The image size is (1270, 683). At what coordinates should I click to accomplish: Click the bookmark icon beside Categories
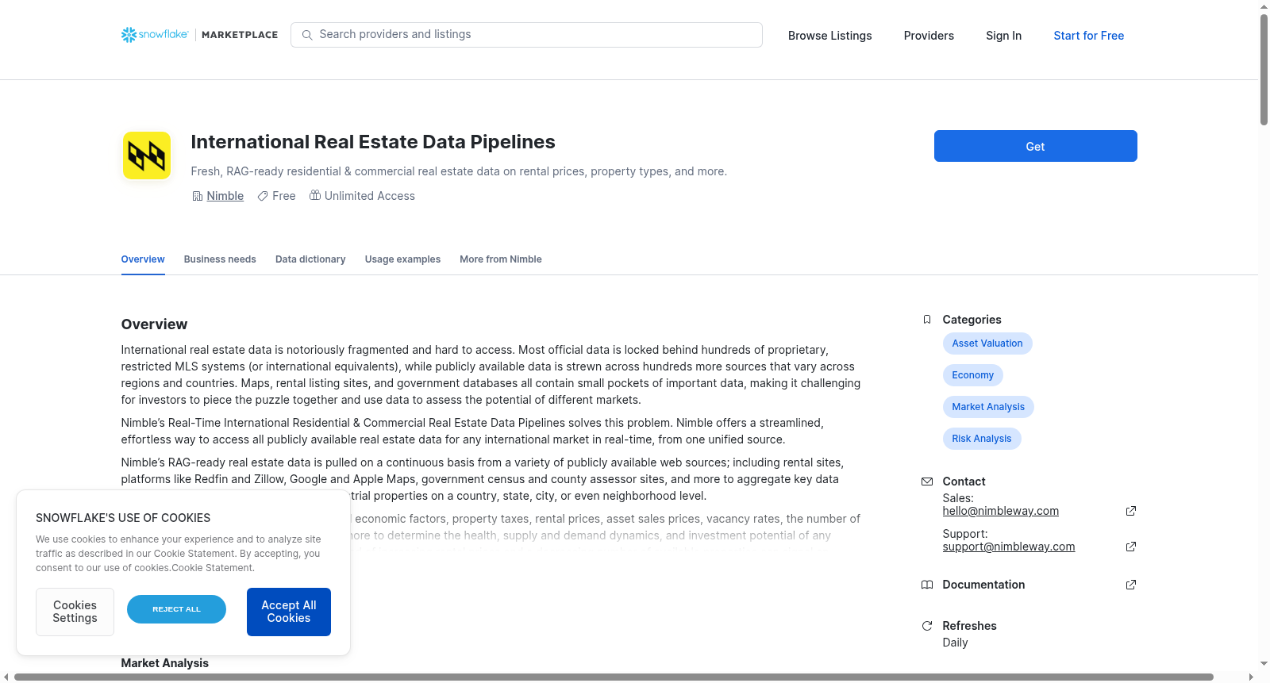point(927,320)
